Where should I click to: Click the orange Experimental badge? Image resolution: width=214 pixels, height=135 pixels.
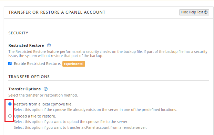(x=74, y=64)
